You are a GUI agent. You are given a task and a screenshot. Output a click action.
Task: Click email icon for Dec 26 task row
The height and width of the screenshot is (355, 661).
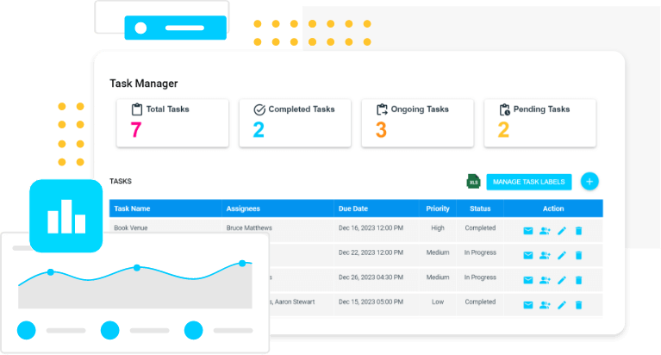[x=528, y=280]
